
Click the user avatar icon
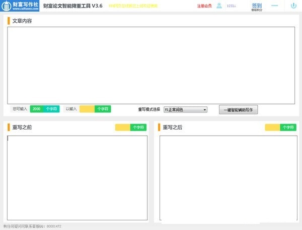click(219, 6)
